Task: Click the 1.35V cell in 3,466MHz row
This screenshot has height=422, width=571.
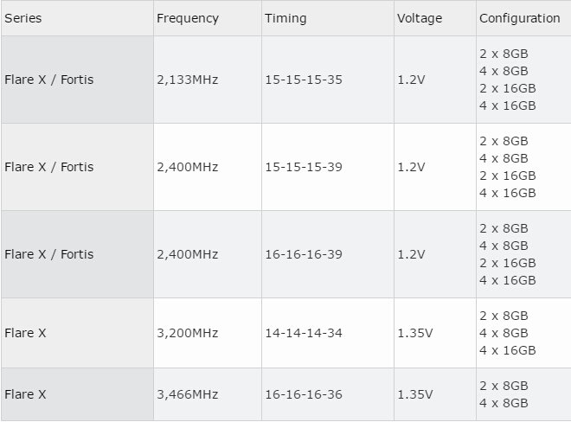Action: 435,394
